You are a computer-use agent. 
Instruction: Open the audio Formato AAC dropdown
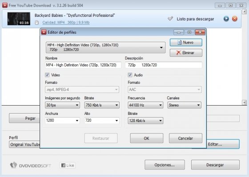pos(165,90)
